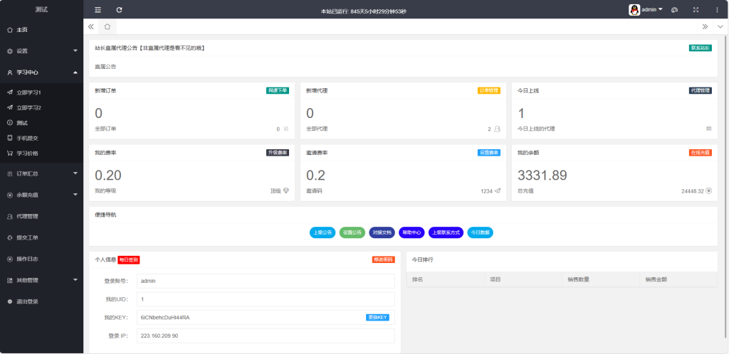Expand the 设置 sidebar menu

41,51
